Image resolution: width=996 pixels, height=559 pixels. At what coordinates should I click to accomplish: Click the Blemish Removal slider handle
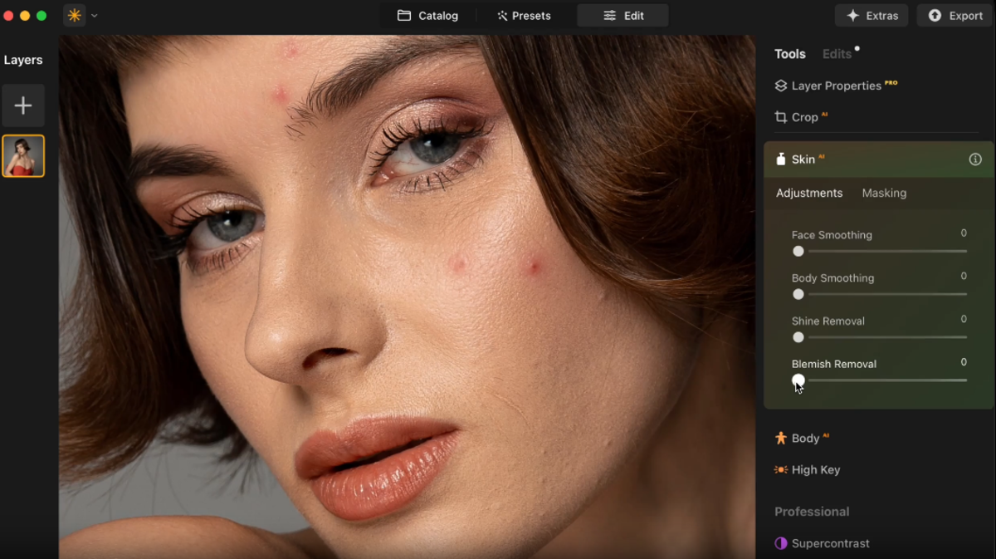tap(798, 380)
